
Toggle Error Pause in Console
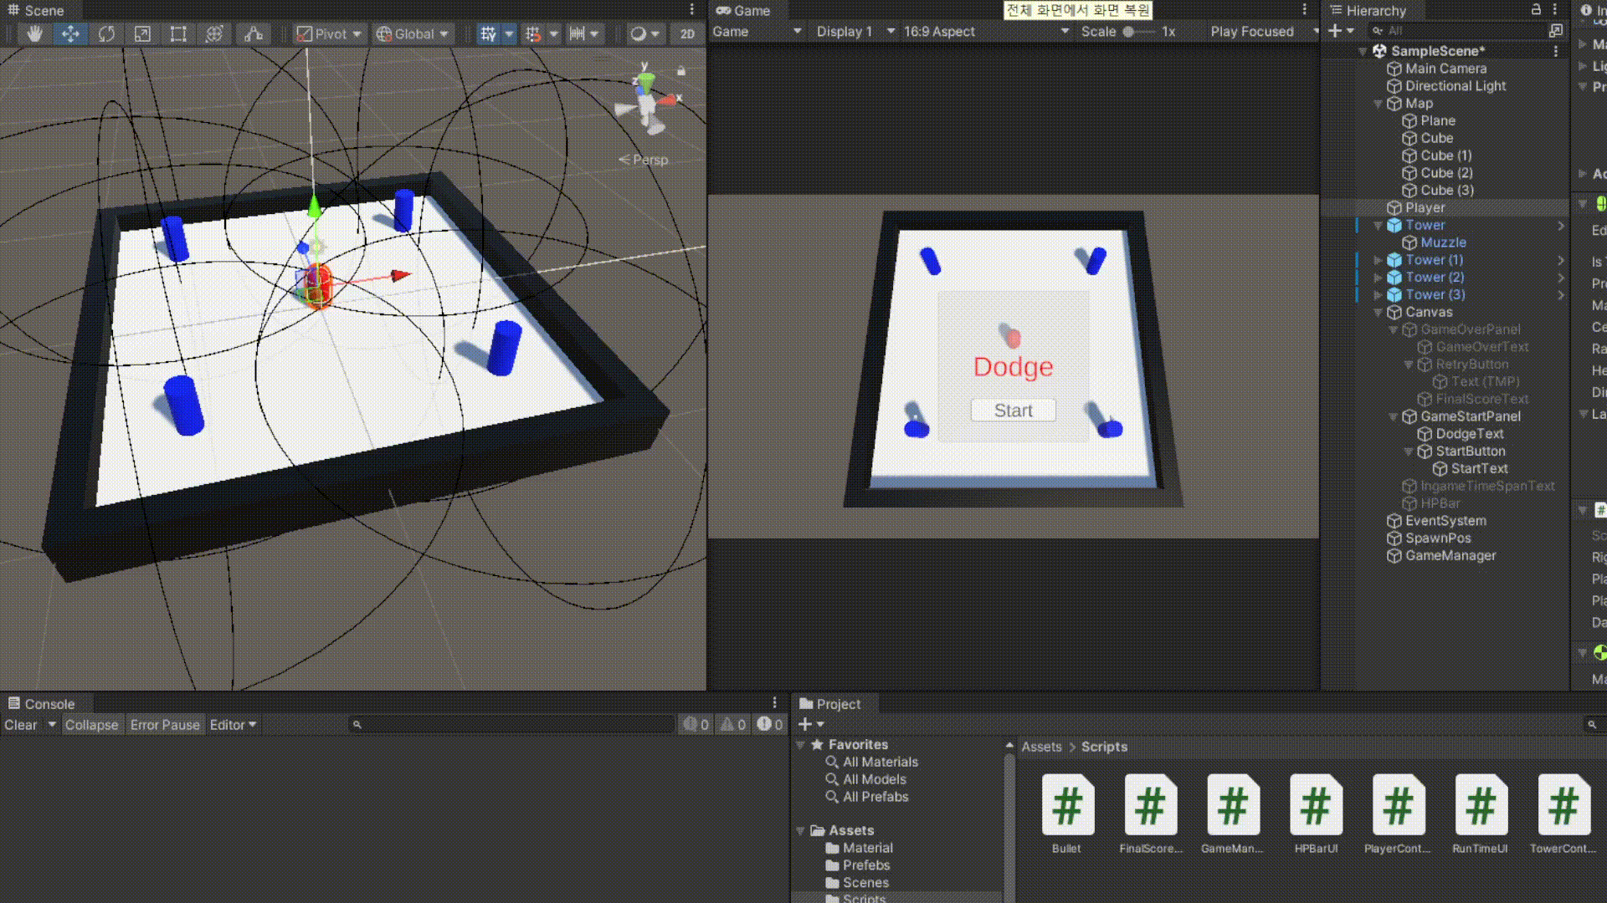click(165, 725)
